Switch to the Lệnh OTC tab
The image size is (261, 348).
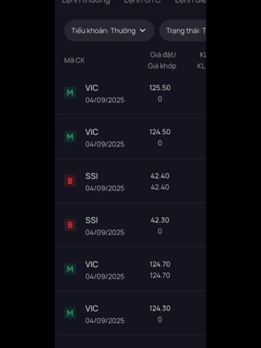pos(142,2)
